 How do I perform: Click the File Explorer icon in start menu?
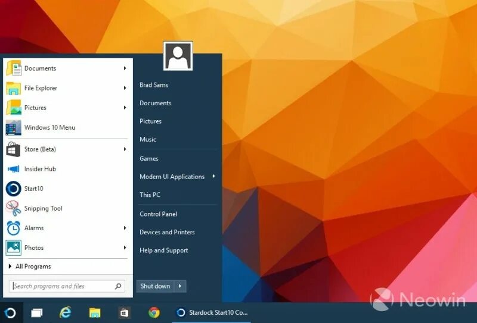(x=14, y=88)
